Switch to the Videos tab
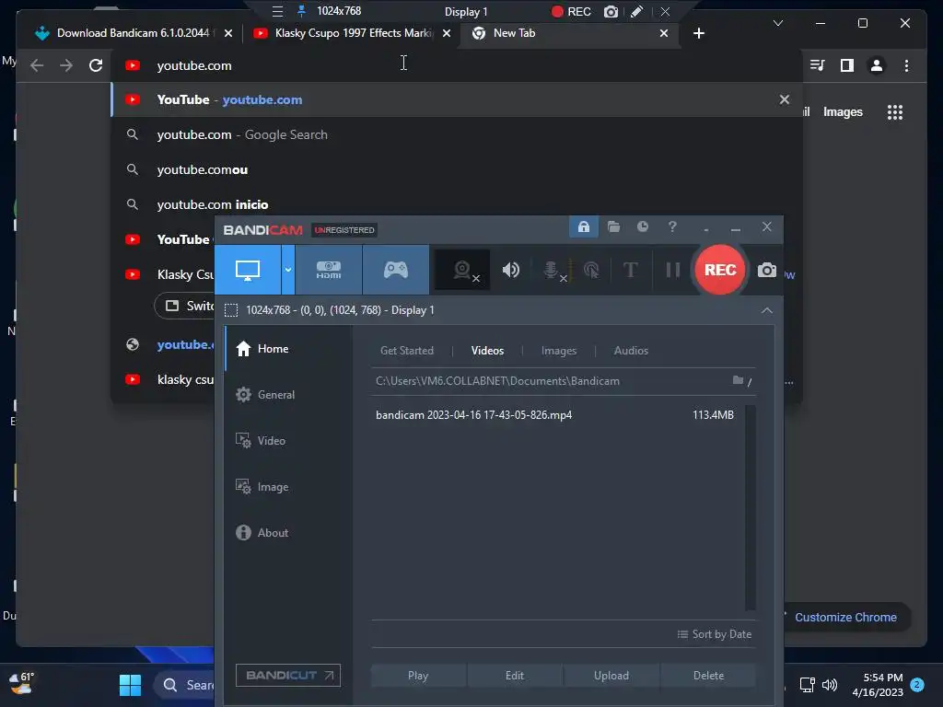 pos(487,351)
